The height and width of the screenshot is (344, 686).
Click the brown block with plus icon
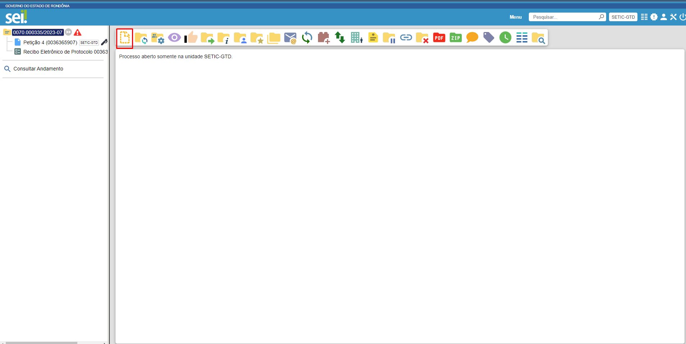pyautogui.click(x=324, y=38)
